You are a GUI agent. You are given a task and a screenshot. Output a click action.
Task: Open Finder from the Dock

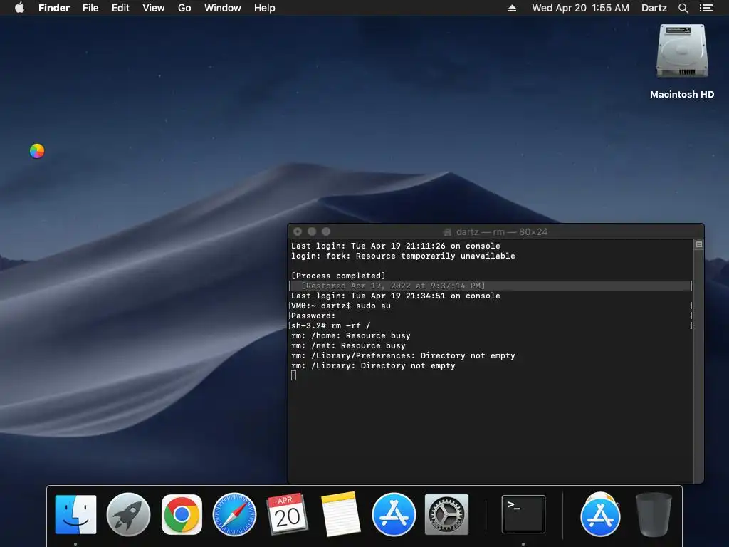coord(75,514)
